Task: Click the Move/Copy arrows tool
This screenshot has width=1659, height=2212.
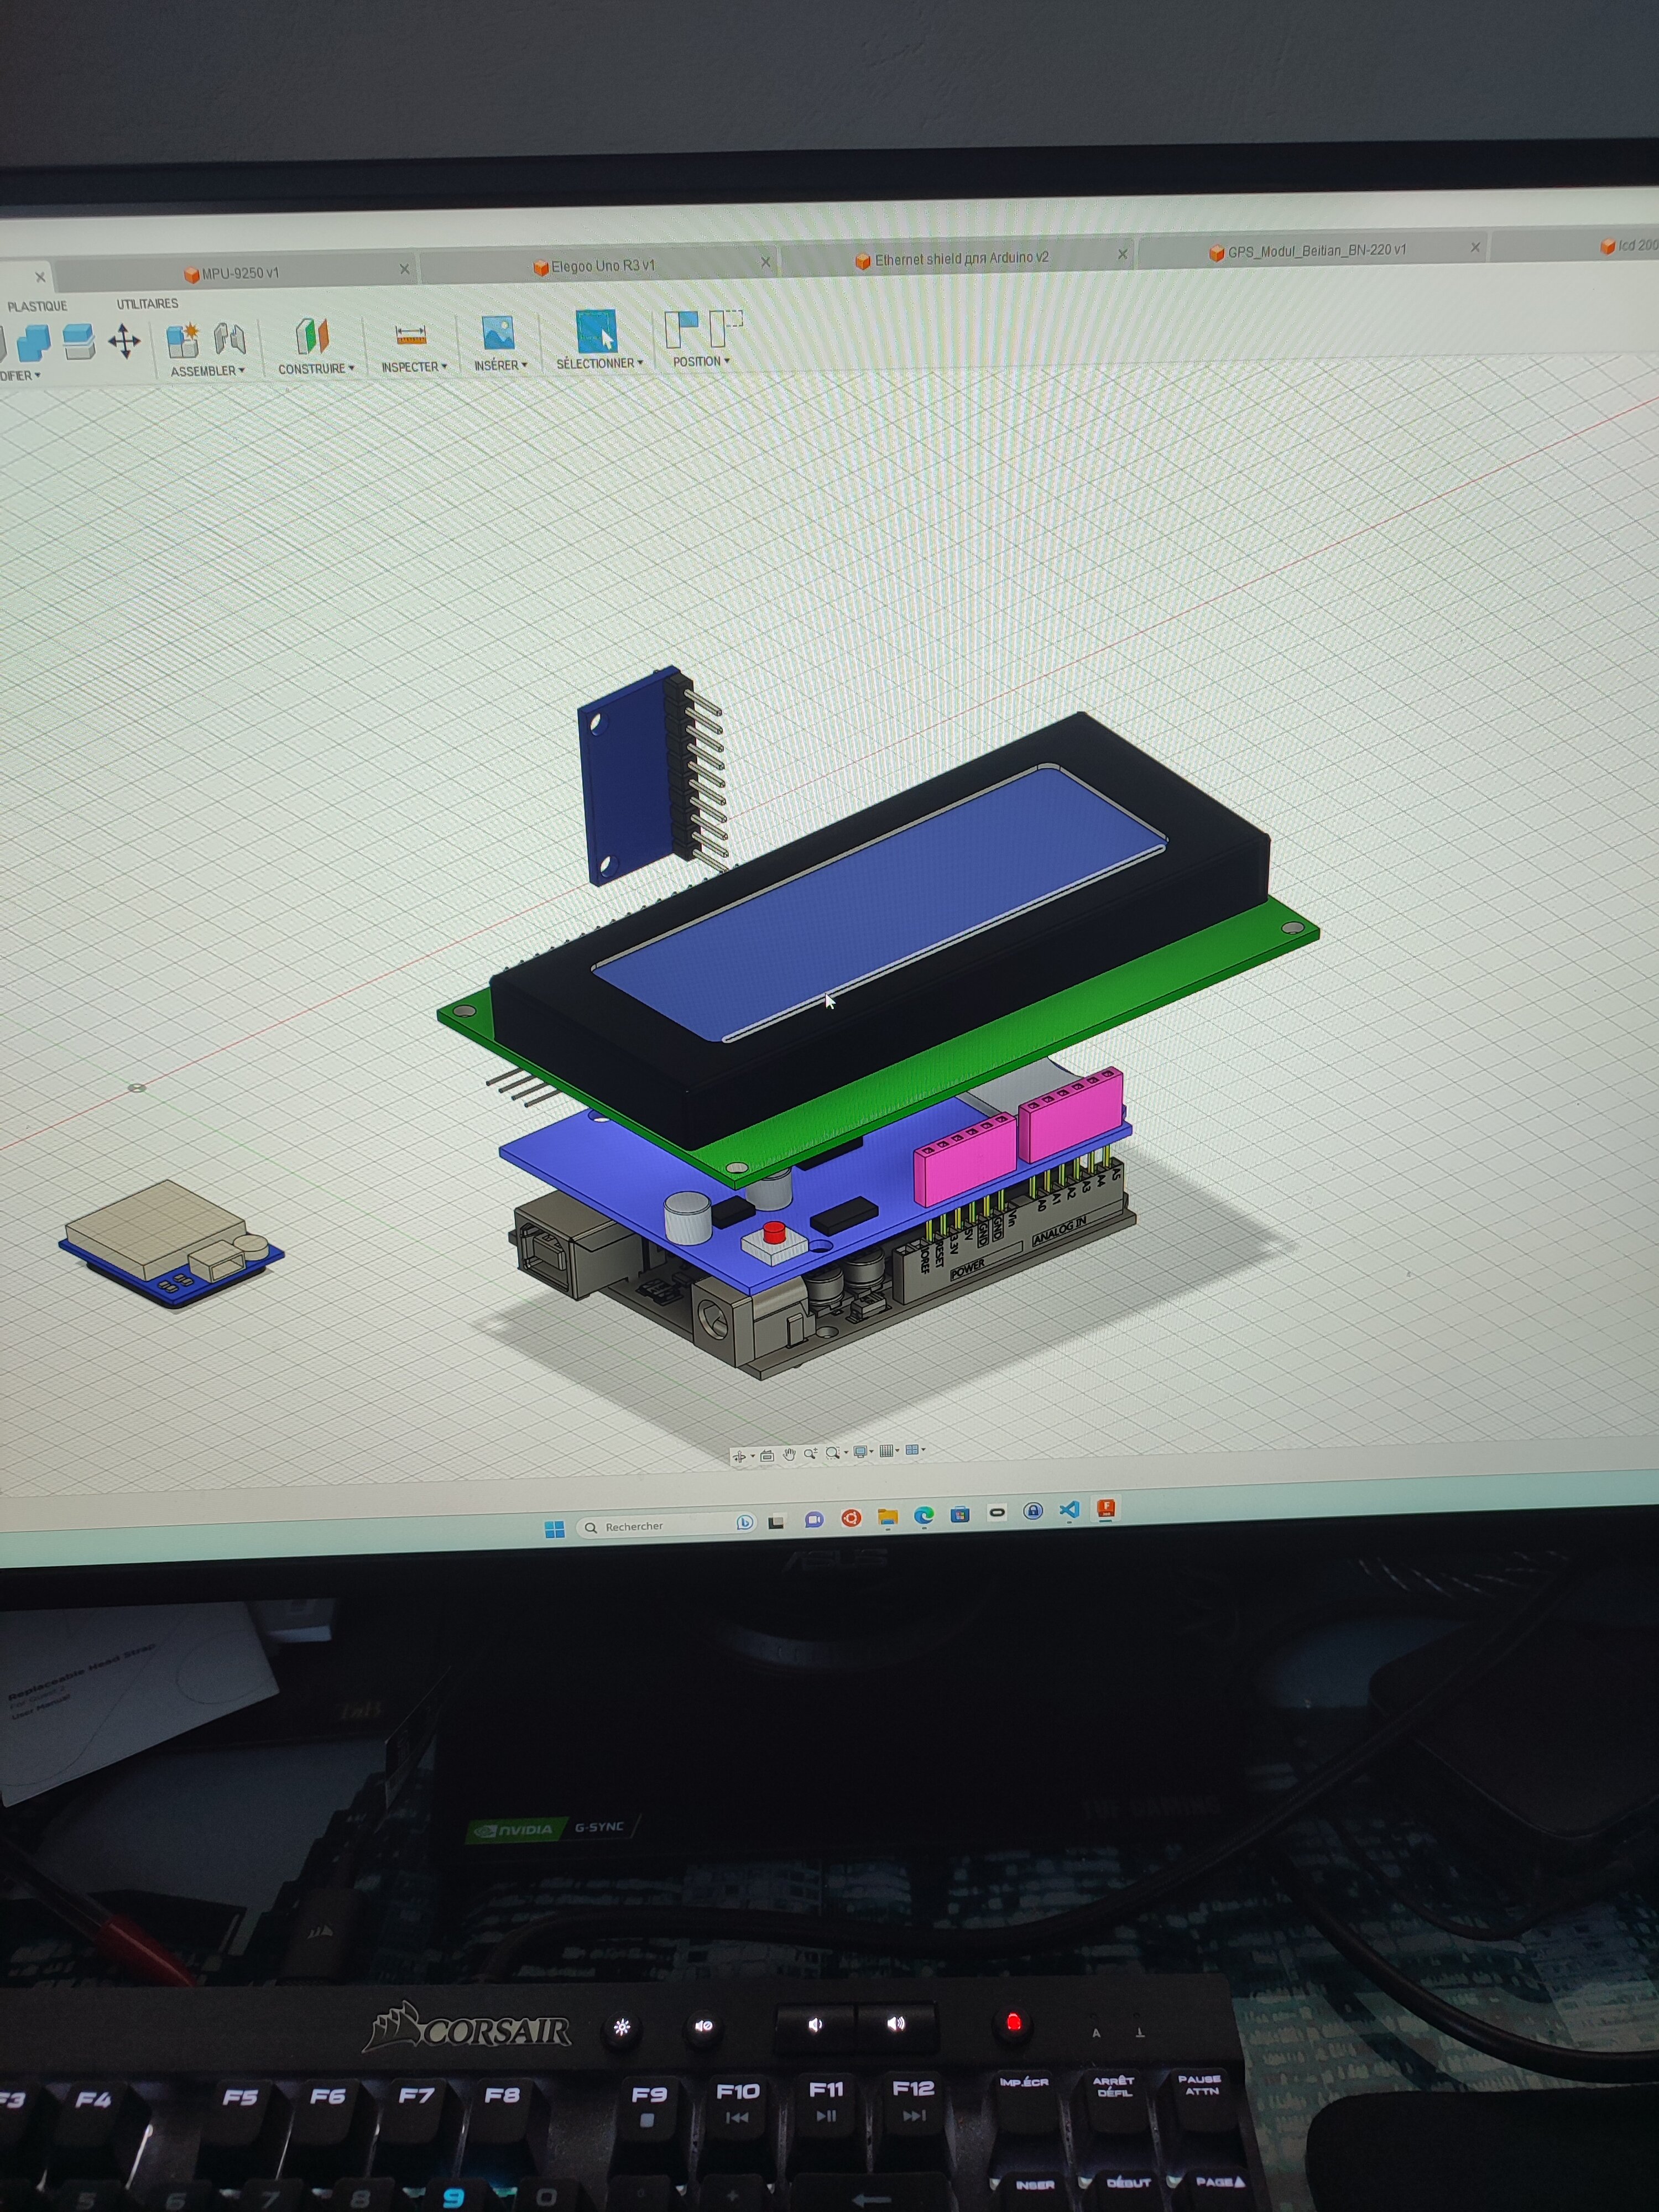Action: tap(124, 341)
